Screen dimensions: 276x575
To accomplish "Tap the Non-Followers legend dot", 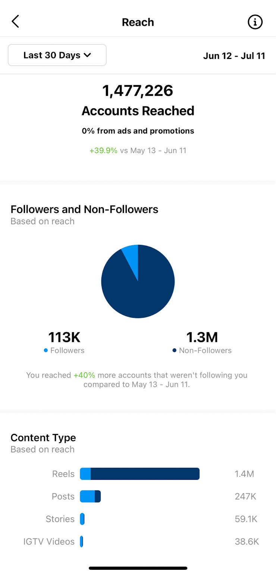I will (174, 351).
